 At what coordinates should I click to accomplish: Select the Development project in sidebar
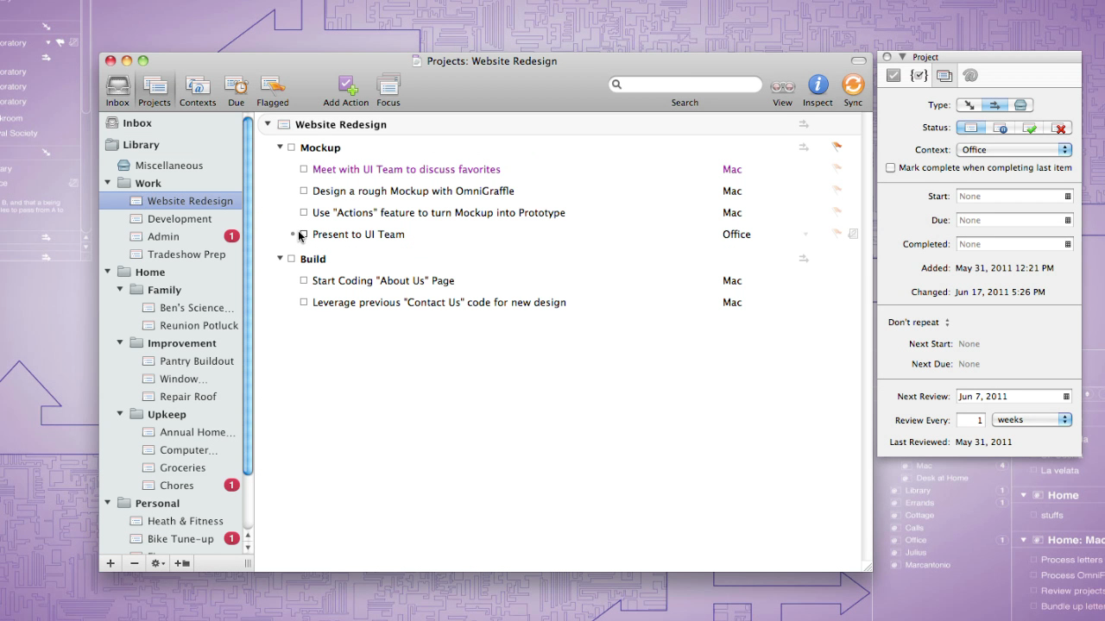(x=179, y=219)
